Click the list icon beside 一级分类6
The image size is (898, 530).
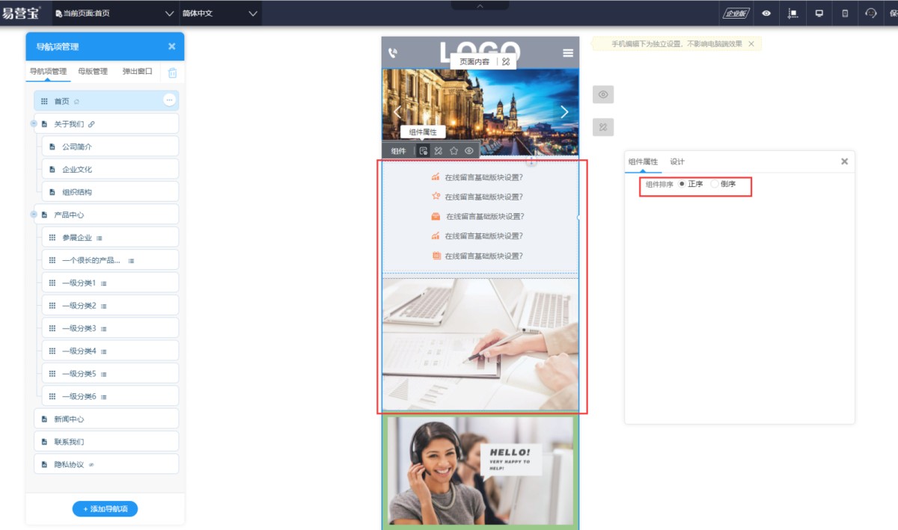click(104, 397)
